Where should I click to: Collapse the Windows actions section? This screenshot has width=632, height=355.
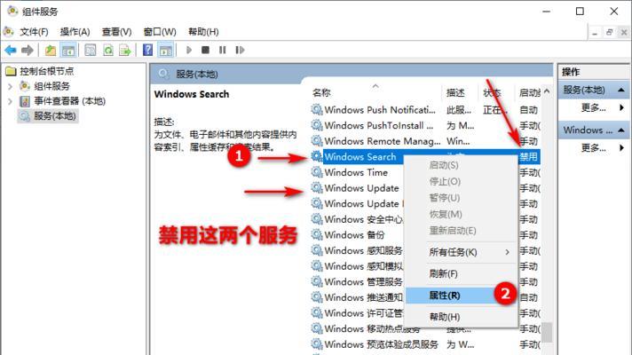621,130
